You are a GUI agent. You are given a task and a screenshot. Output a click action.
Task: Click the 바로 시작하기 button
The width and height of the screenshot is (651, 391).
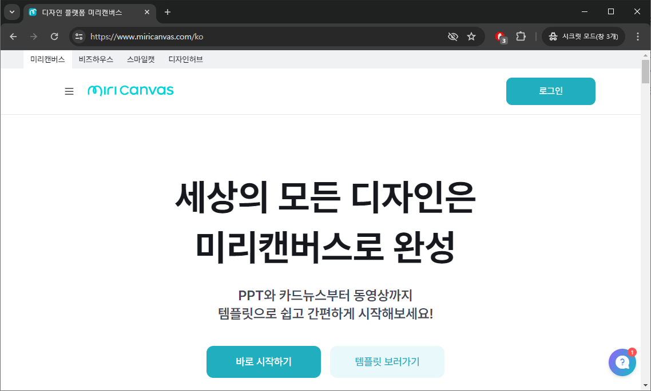264,361
